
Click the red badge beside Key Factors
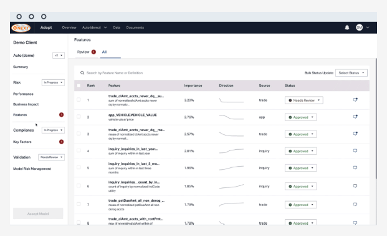pyautogui.click(x=61, y=142)
